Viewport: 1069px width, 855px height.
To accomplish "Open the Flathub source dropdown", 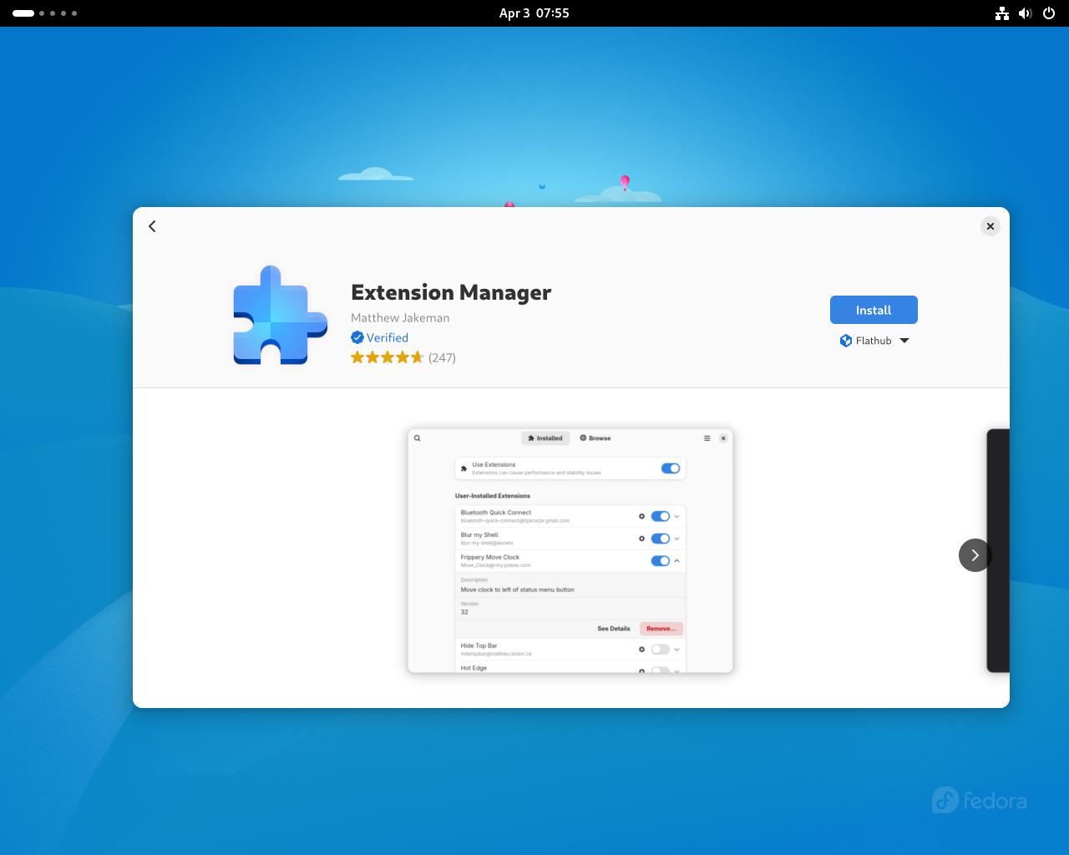I will click(x=874, y=341).
